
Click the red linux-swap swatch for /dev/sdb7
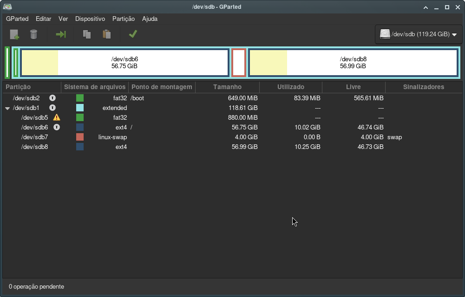point(80,137)
